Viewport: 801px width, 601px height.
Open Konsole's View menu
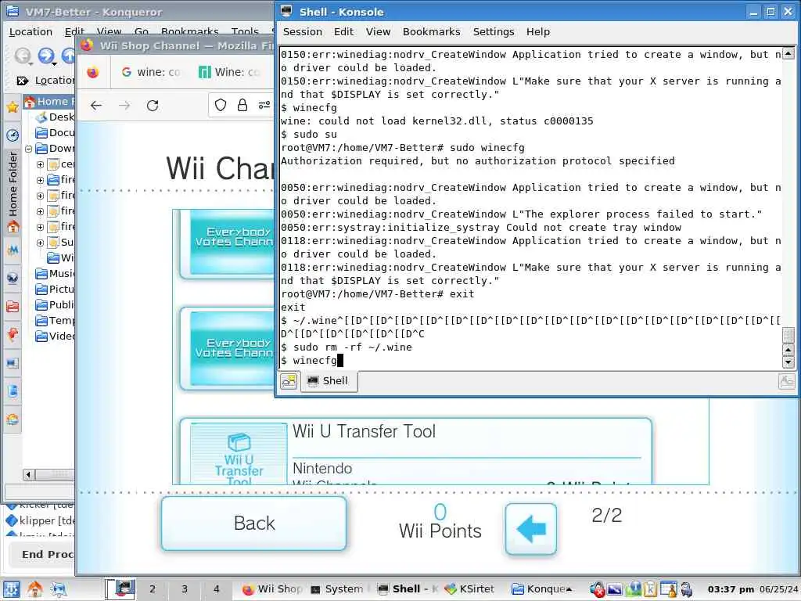coord(378,31)
